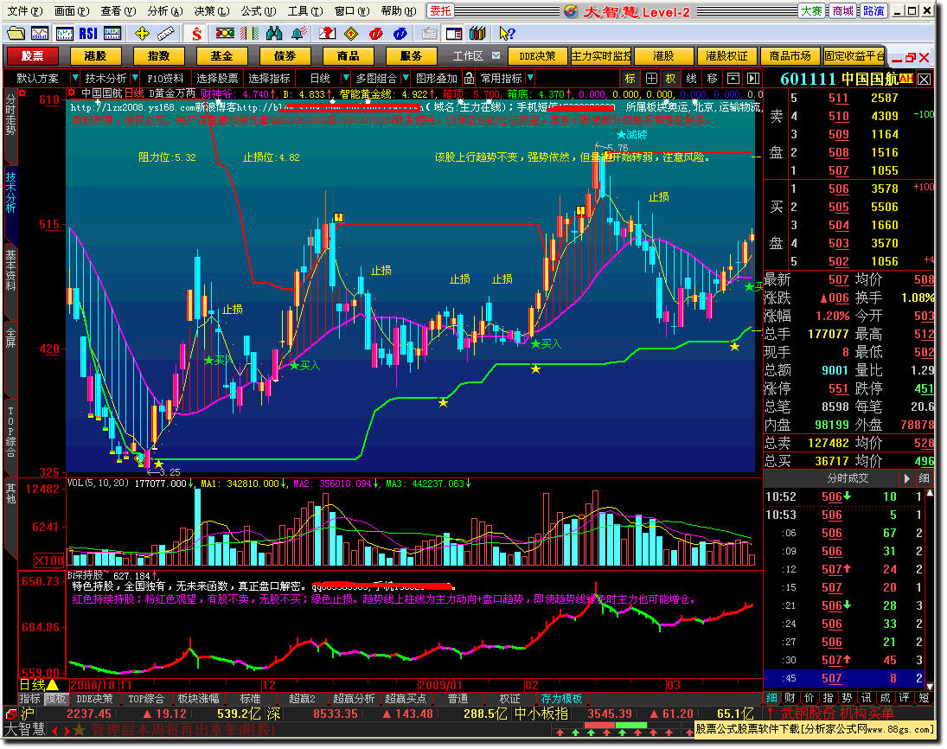Viewport: 947px width, 749px height.
Task: Click the red dollar sign icon
Action: (196, 33)
